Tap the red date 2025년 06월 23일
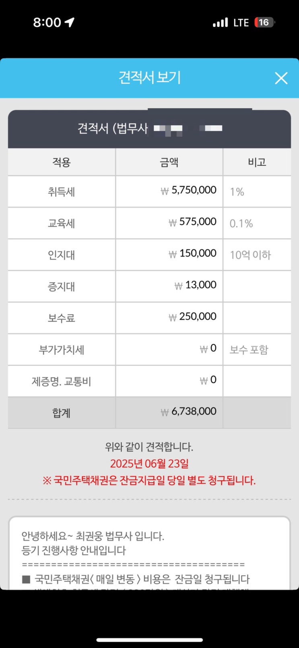299x648 pixels. pyautogui.click(x=149, y=464)
